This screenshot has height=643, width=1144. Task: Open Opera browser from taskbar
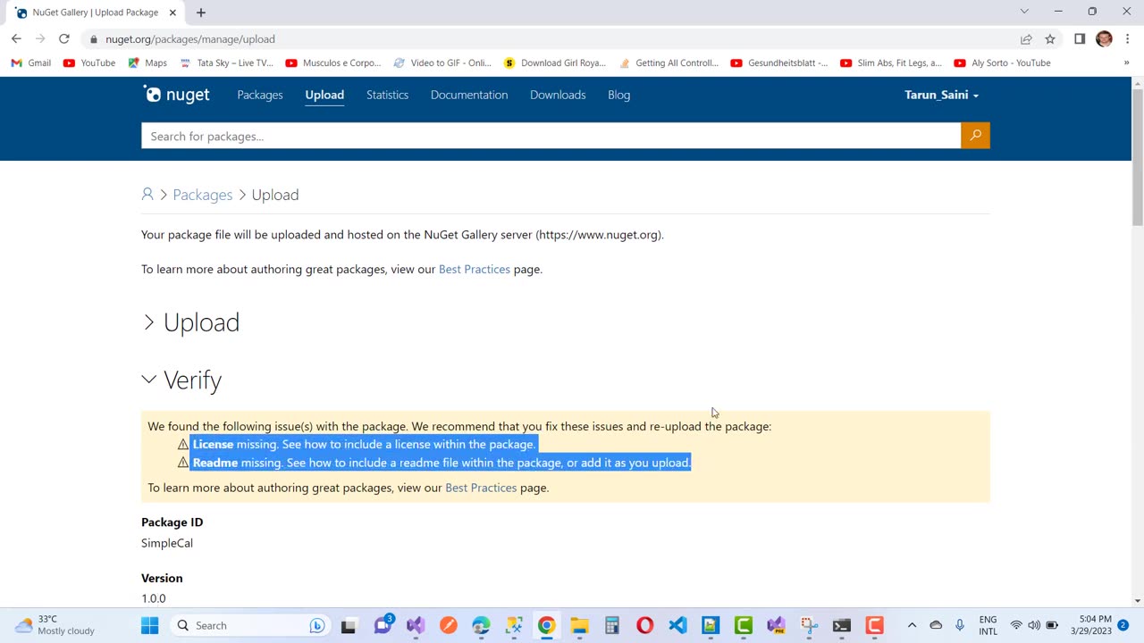[x=644, y=625]
